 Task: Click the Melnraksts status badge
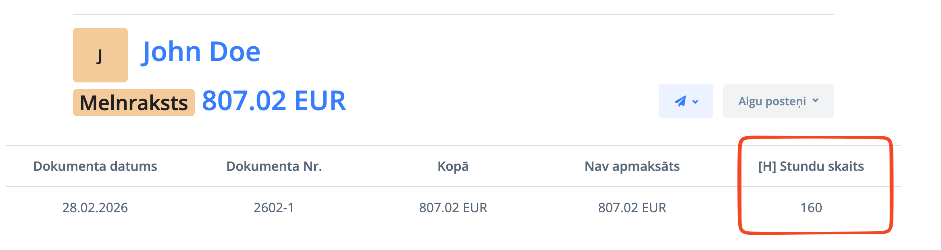point(134,103)
